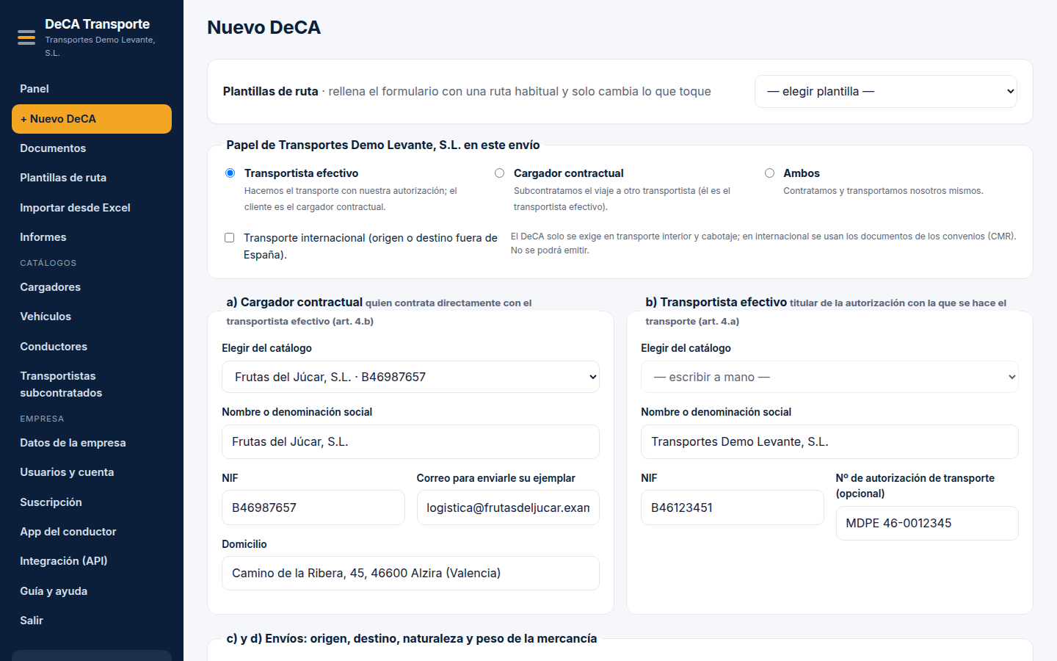Click the Plantillas de ruta label text
Screen dimensions: 1057x661
[x=270, y=91]
